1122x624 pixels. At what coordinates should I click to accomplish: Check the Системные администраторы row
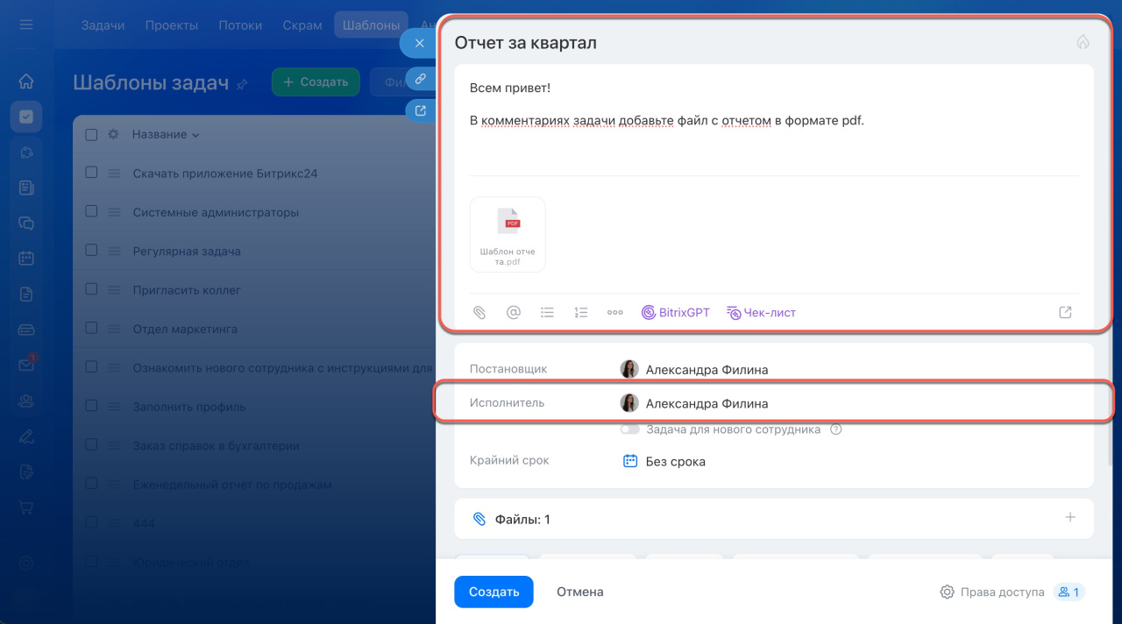(91, 211)
